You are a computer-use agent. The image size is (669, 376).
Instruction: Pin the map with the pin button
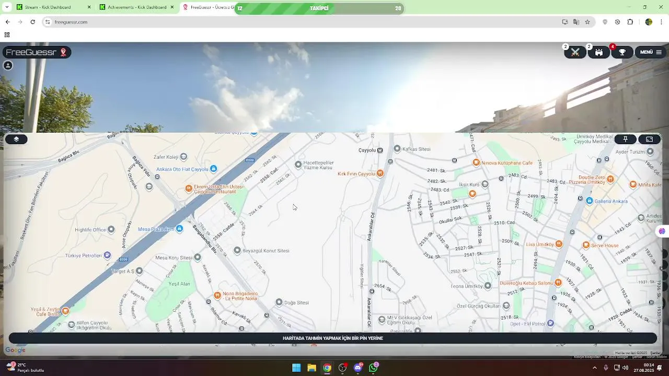pos(625,139)
